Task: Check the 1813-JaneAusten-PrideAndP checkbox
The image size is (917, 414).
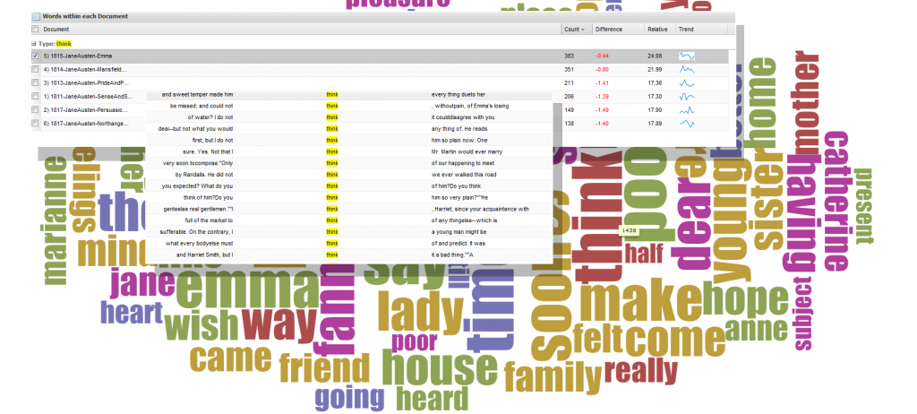Action: pyautogui.click(x=35, y=82)
